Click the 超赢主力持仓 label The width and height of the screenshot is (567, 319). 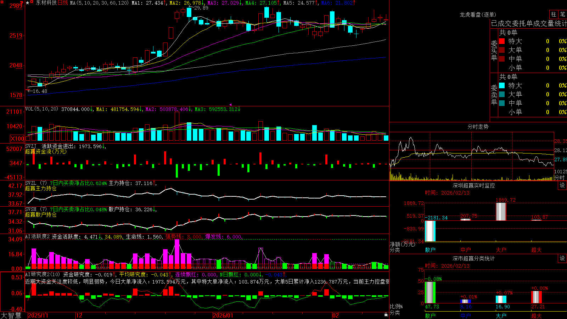click(x=41, y=188)
